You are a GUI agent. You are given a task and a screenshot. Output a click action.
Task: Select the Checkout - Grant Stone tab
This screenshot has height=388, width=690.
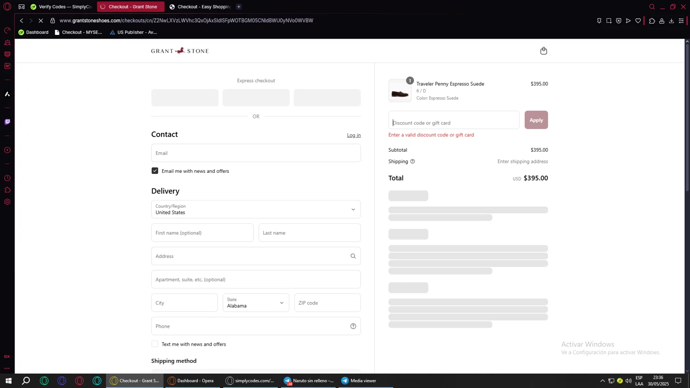tap(131, 7)
